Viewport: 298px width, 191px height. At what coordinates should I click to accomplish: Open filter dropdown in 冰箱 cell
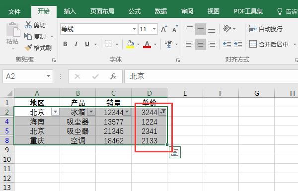(x=91, y=112)
